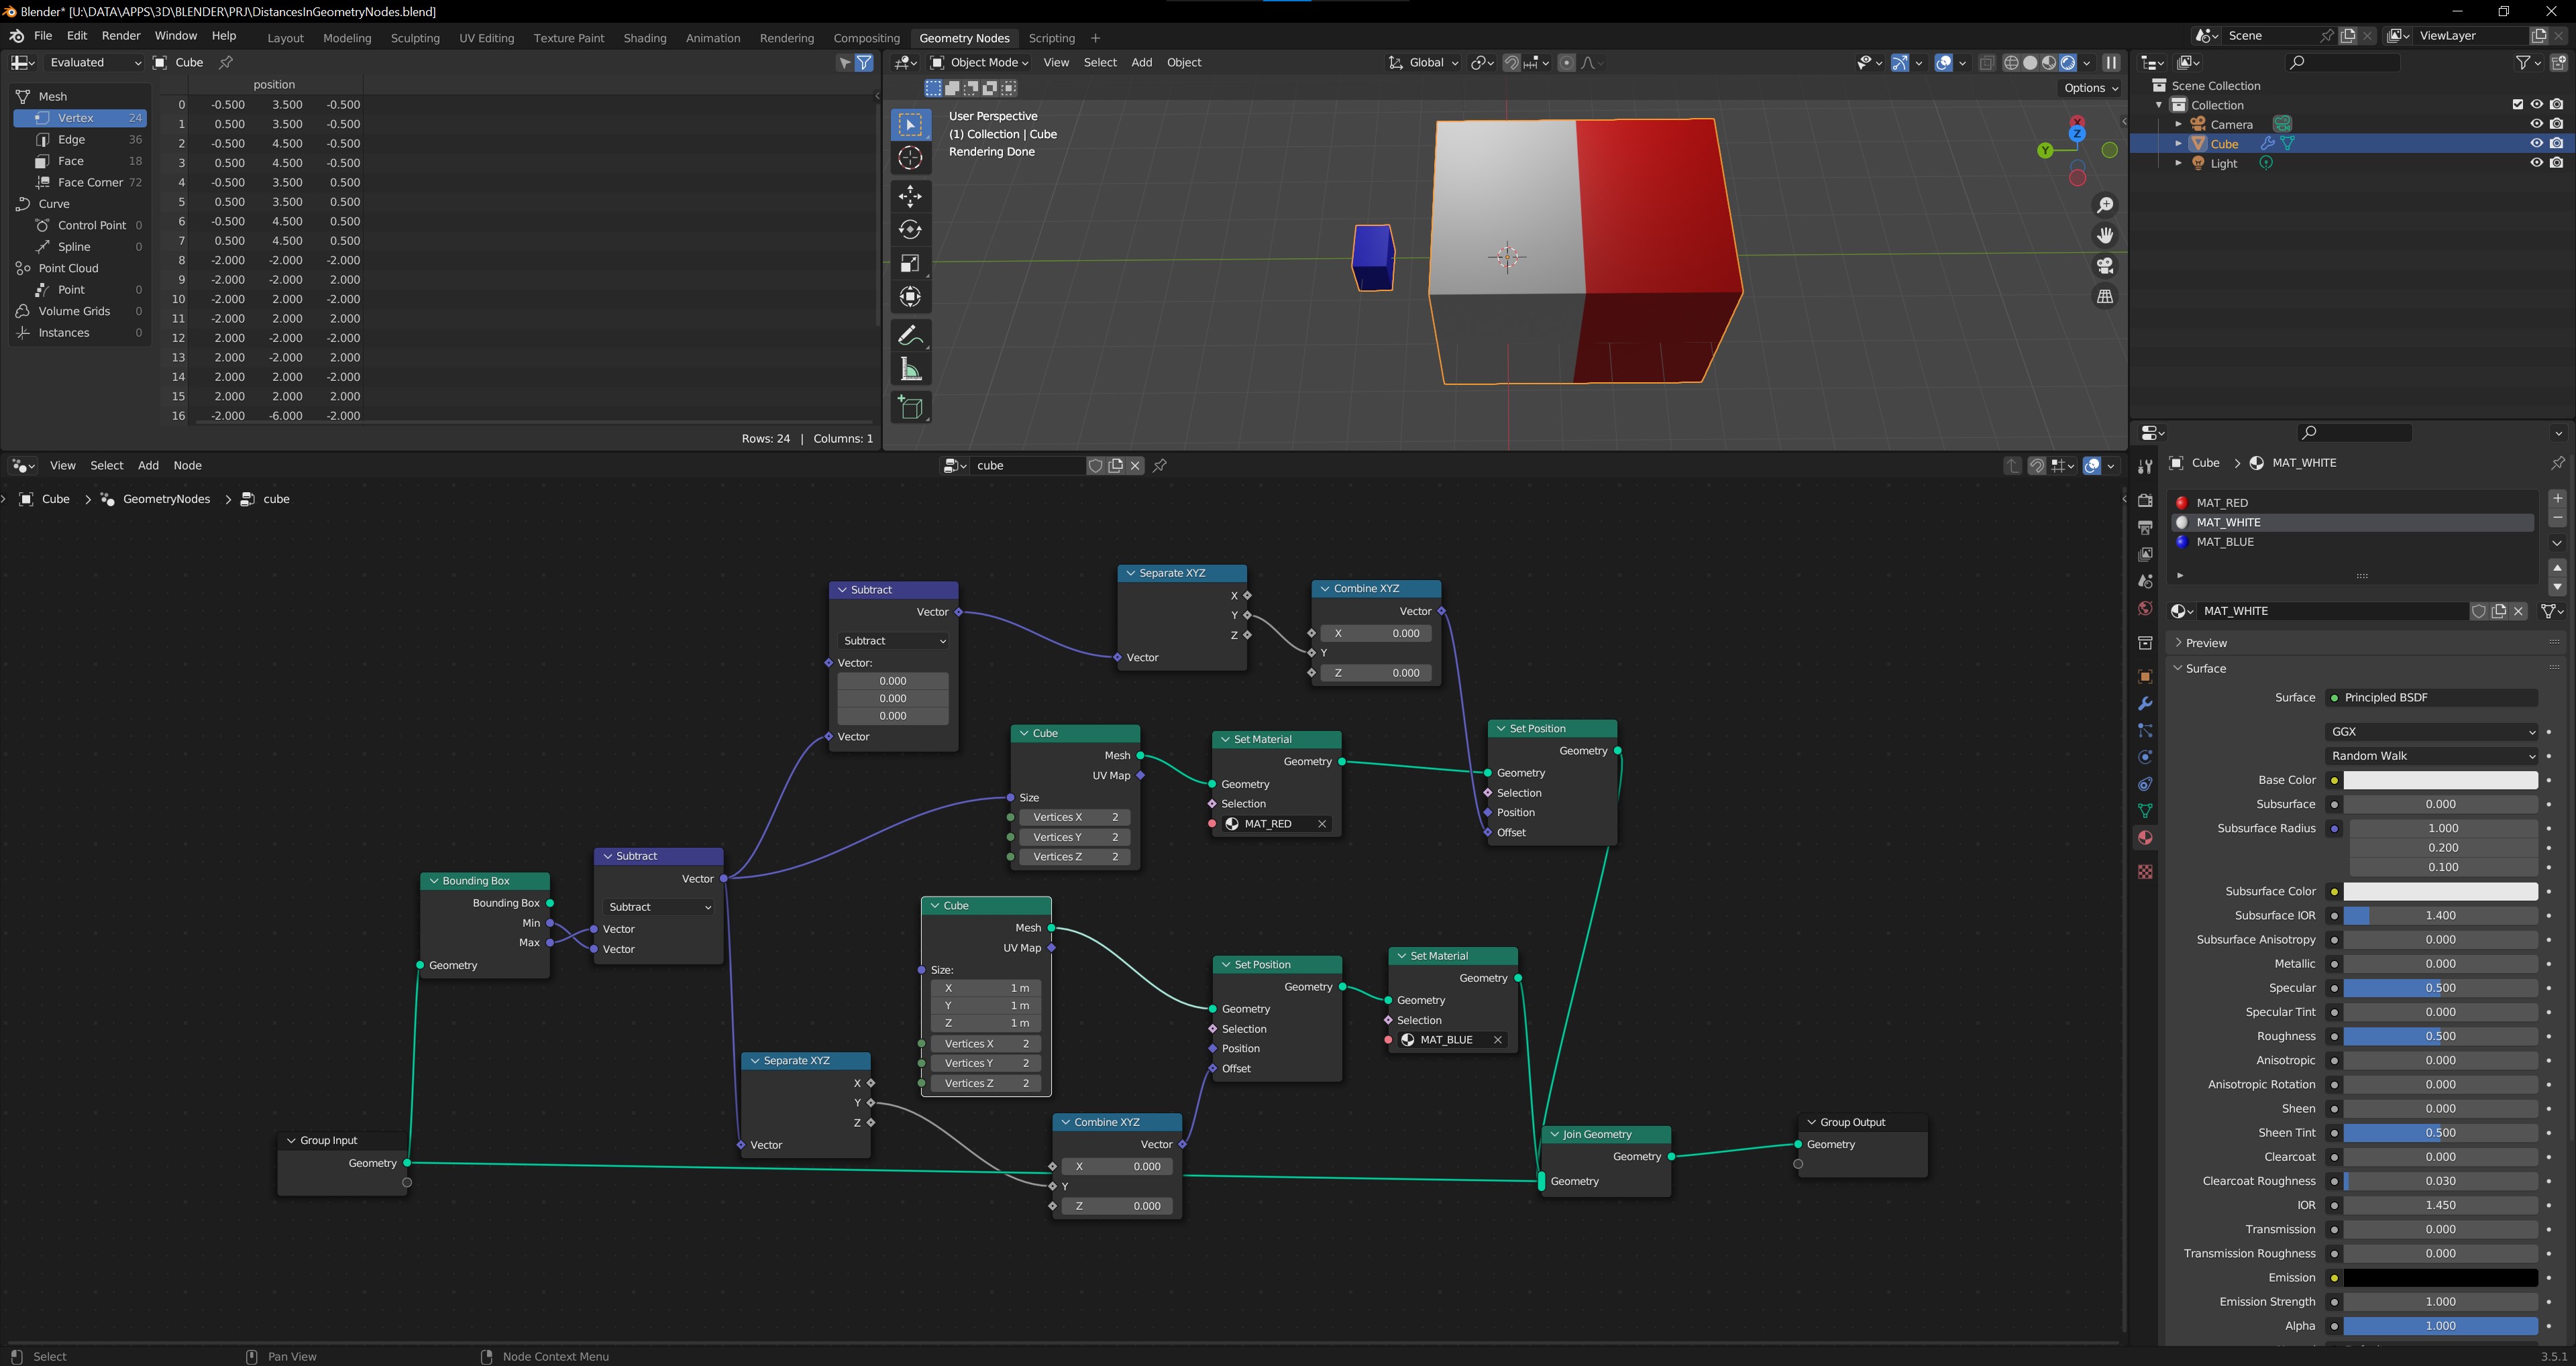The width and height of the screenshot is (2576, 1366).
Task: Expand the Preview panel
Action: [2205, 643]
